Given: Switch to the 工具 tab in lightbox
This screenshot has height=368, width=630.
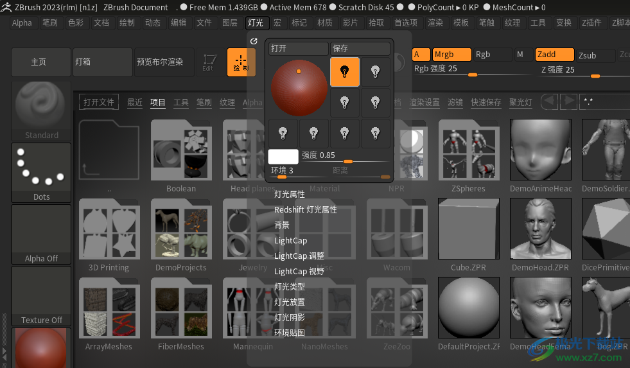Looking at the screenshot, I should 181,103.
